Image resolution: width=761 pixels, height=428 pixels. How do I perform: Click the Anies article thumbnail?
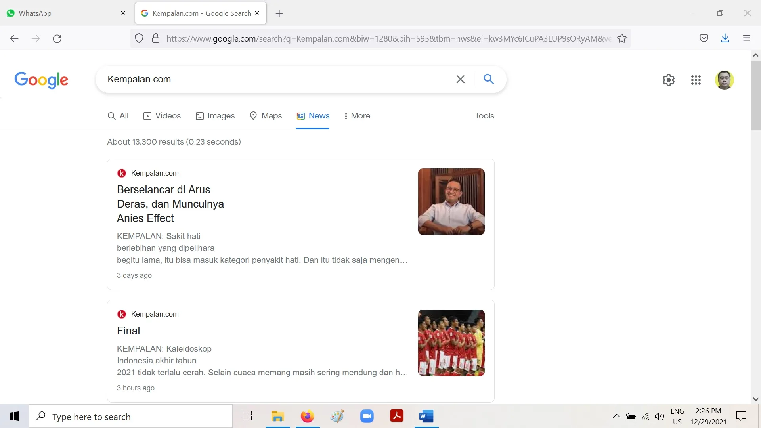(x=451, y=202)
